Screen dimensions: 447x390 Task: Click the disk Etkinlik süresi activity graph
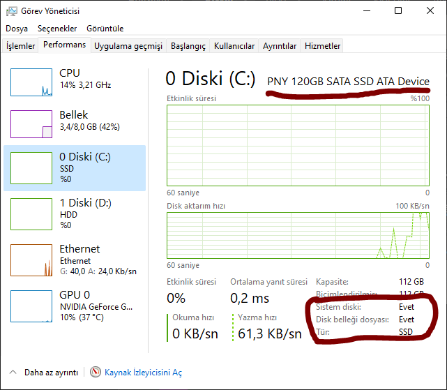click(298, 145)
